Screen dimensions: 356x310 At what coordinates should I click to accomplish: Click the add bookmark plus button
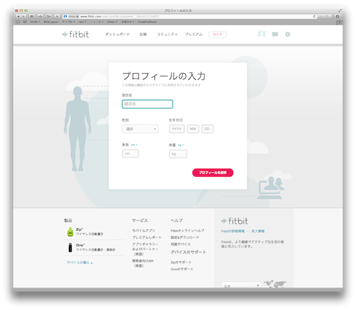click(57, 16)
